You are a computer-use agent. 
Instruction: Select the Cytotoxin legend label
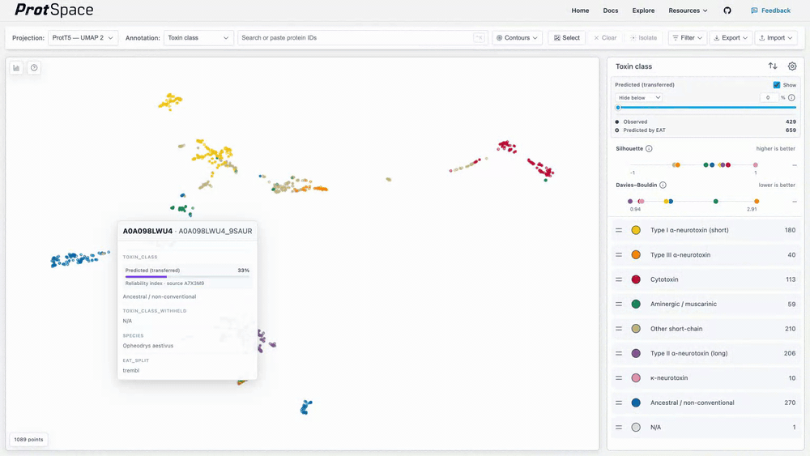coord(664,279)
